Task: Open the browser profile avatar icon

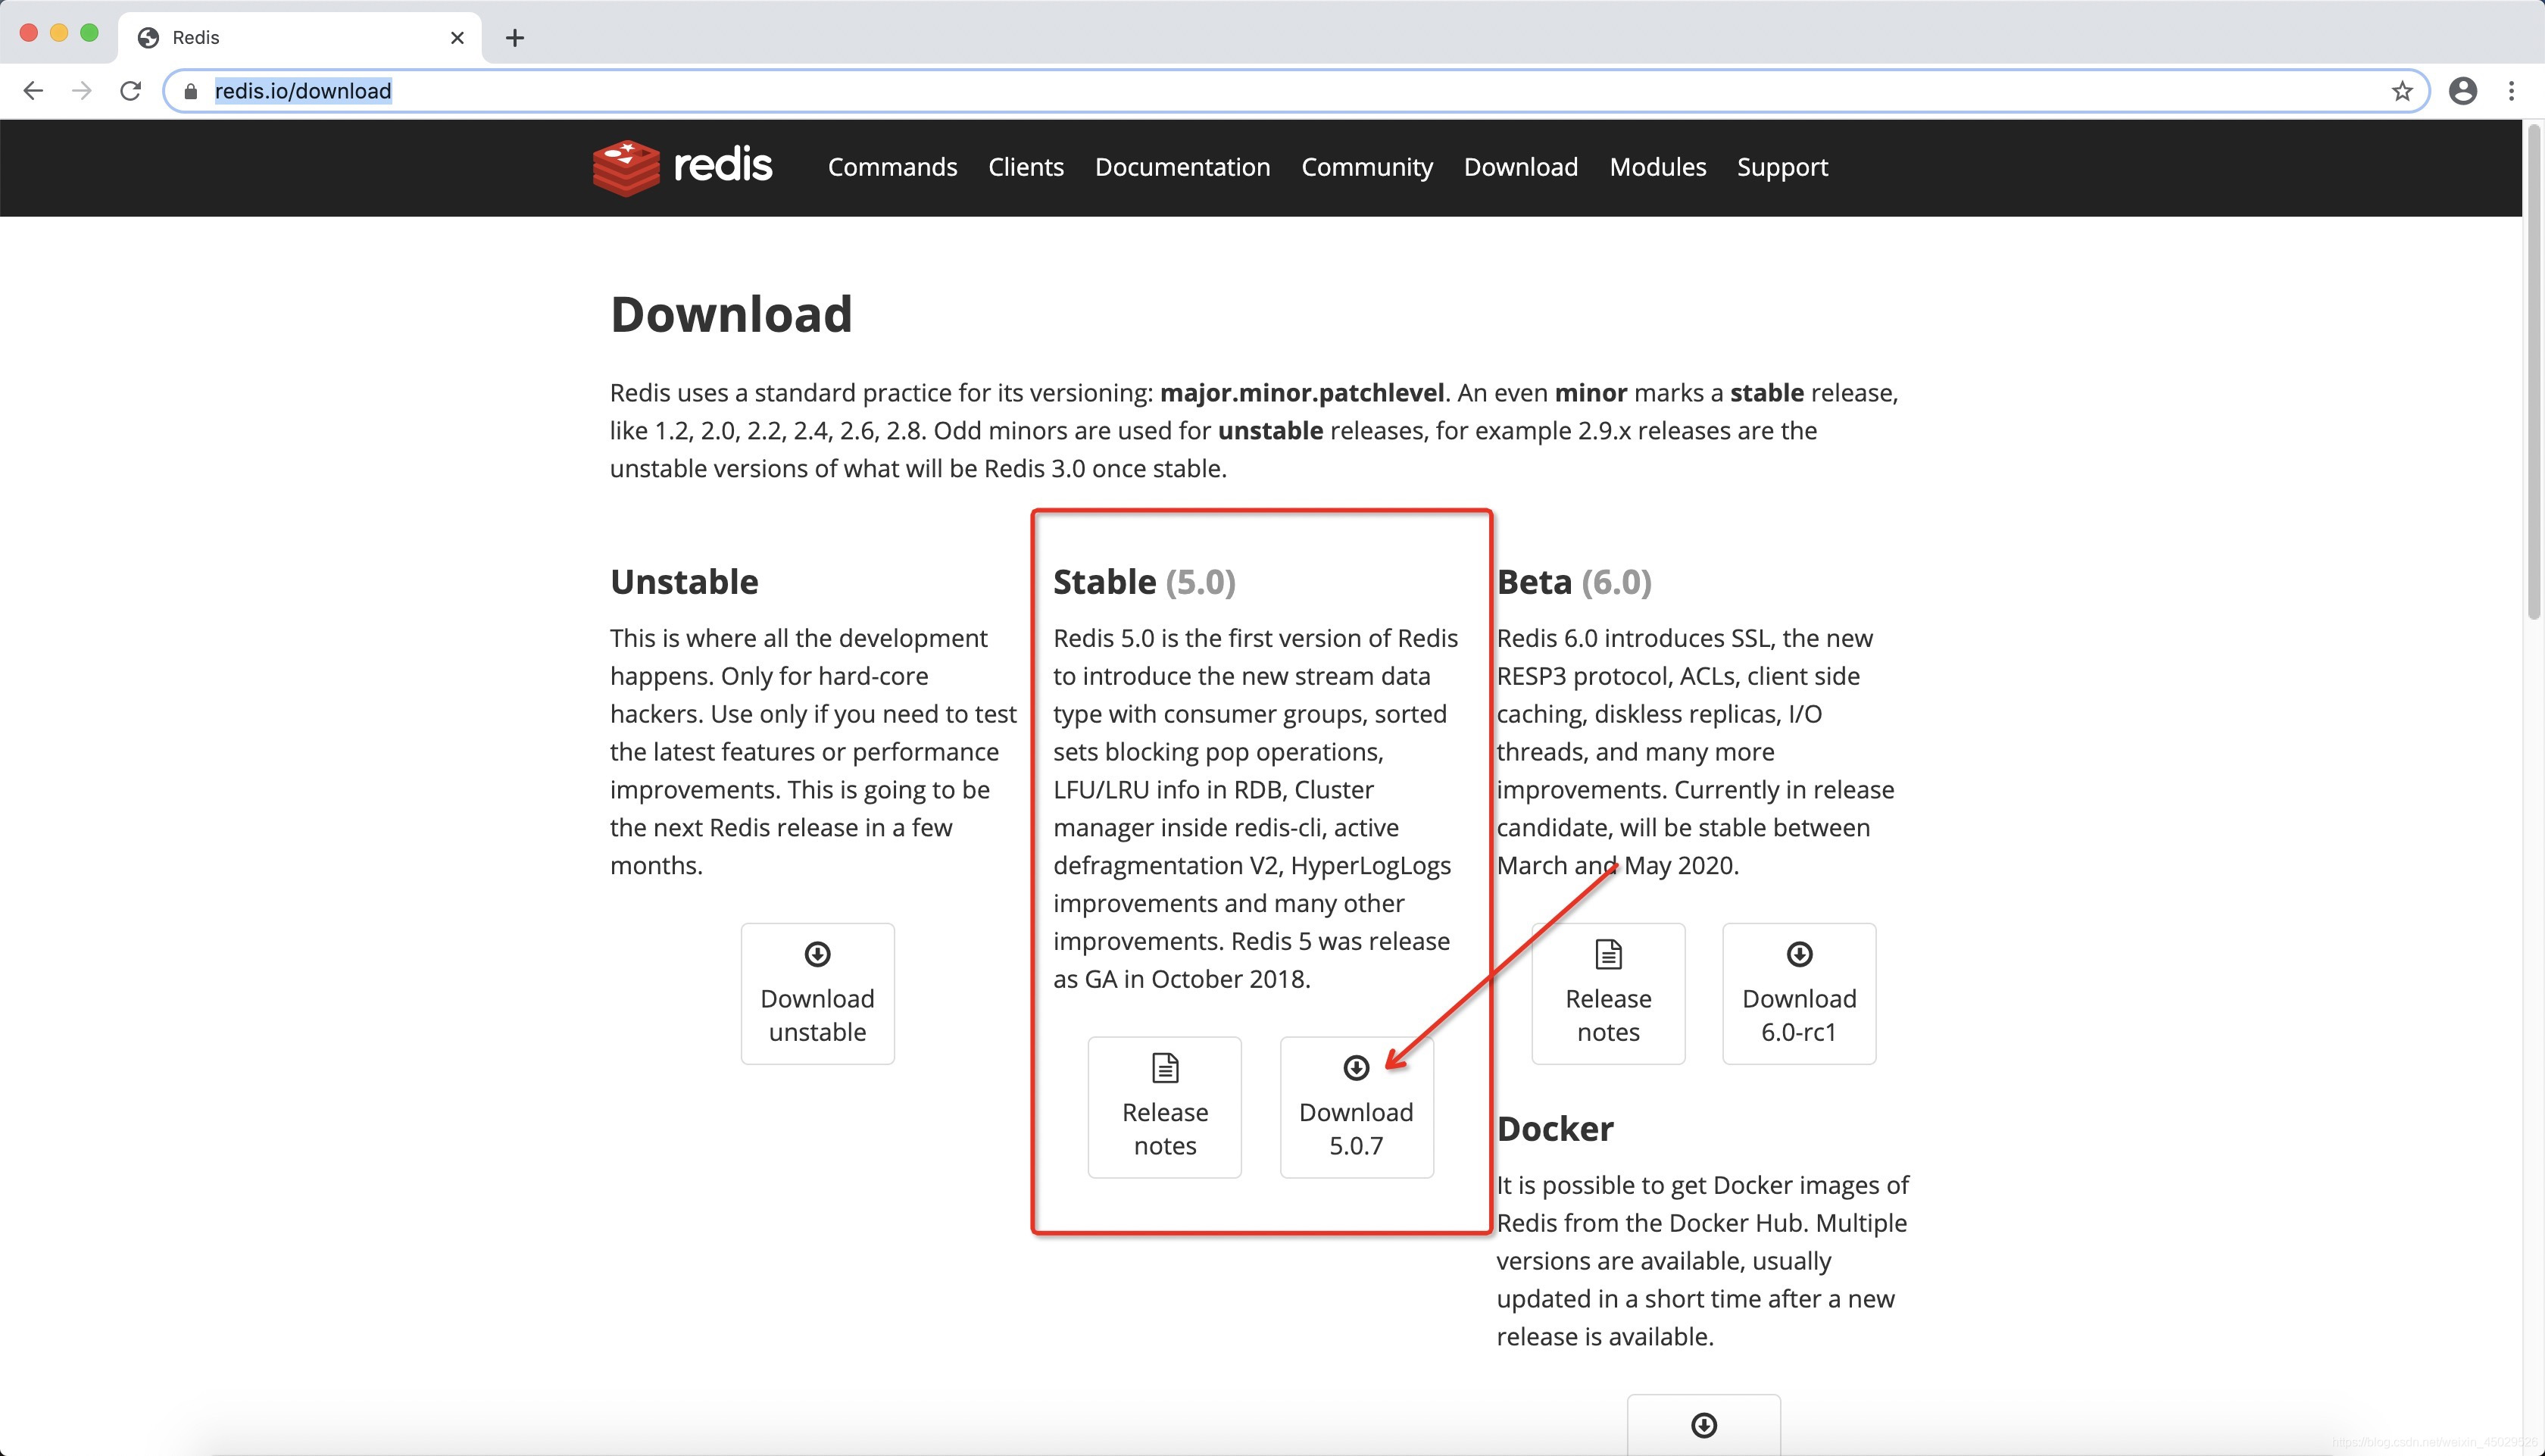Action: 2462,91
